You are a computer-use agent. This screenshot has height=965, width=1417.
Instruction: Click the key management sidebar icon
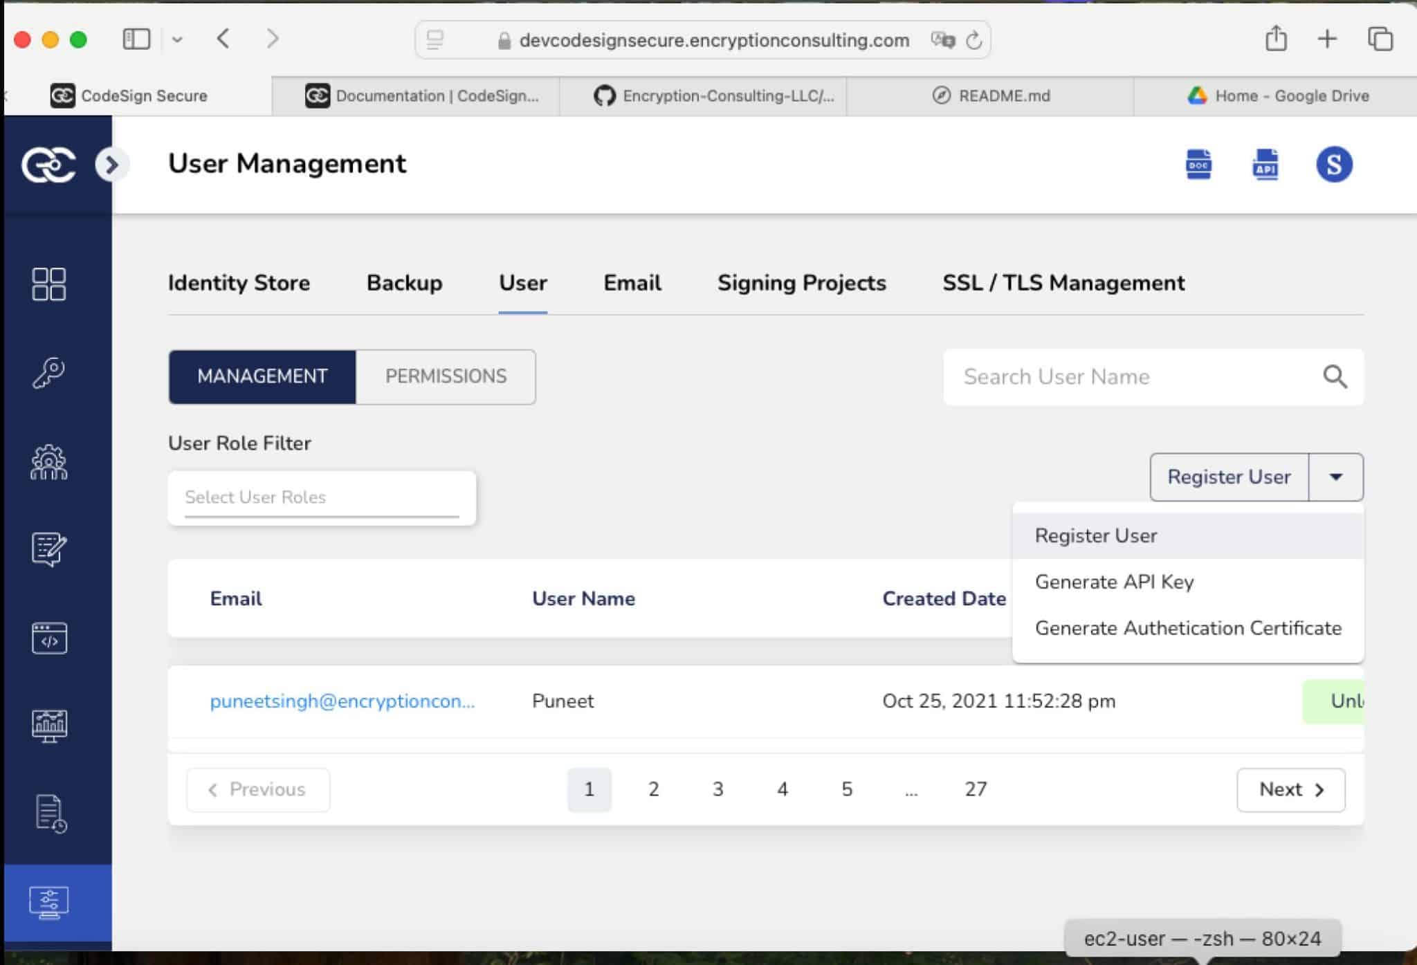point(48,374)
